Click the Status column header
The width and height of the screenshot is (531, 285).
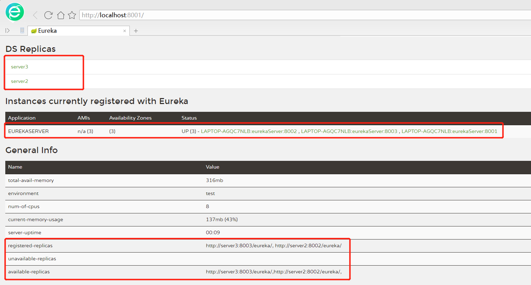point(189,118)
